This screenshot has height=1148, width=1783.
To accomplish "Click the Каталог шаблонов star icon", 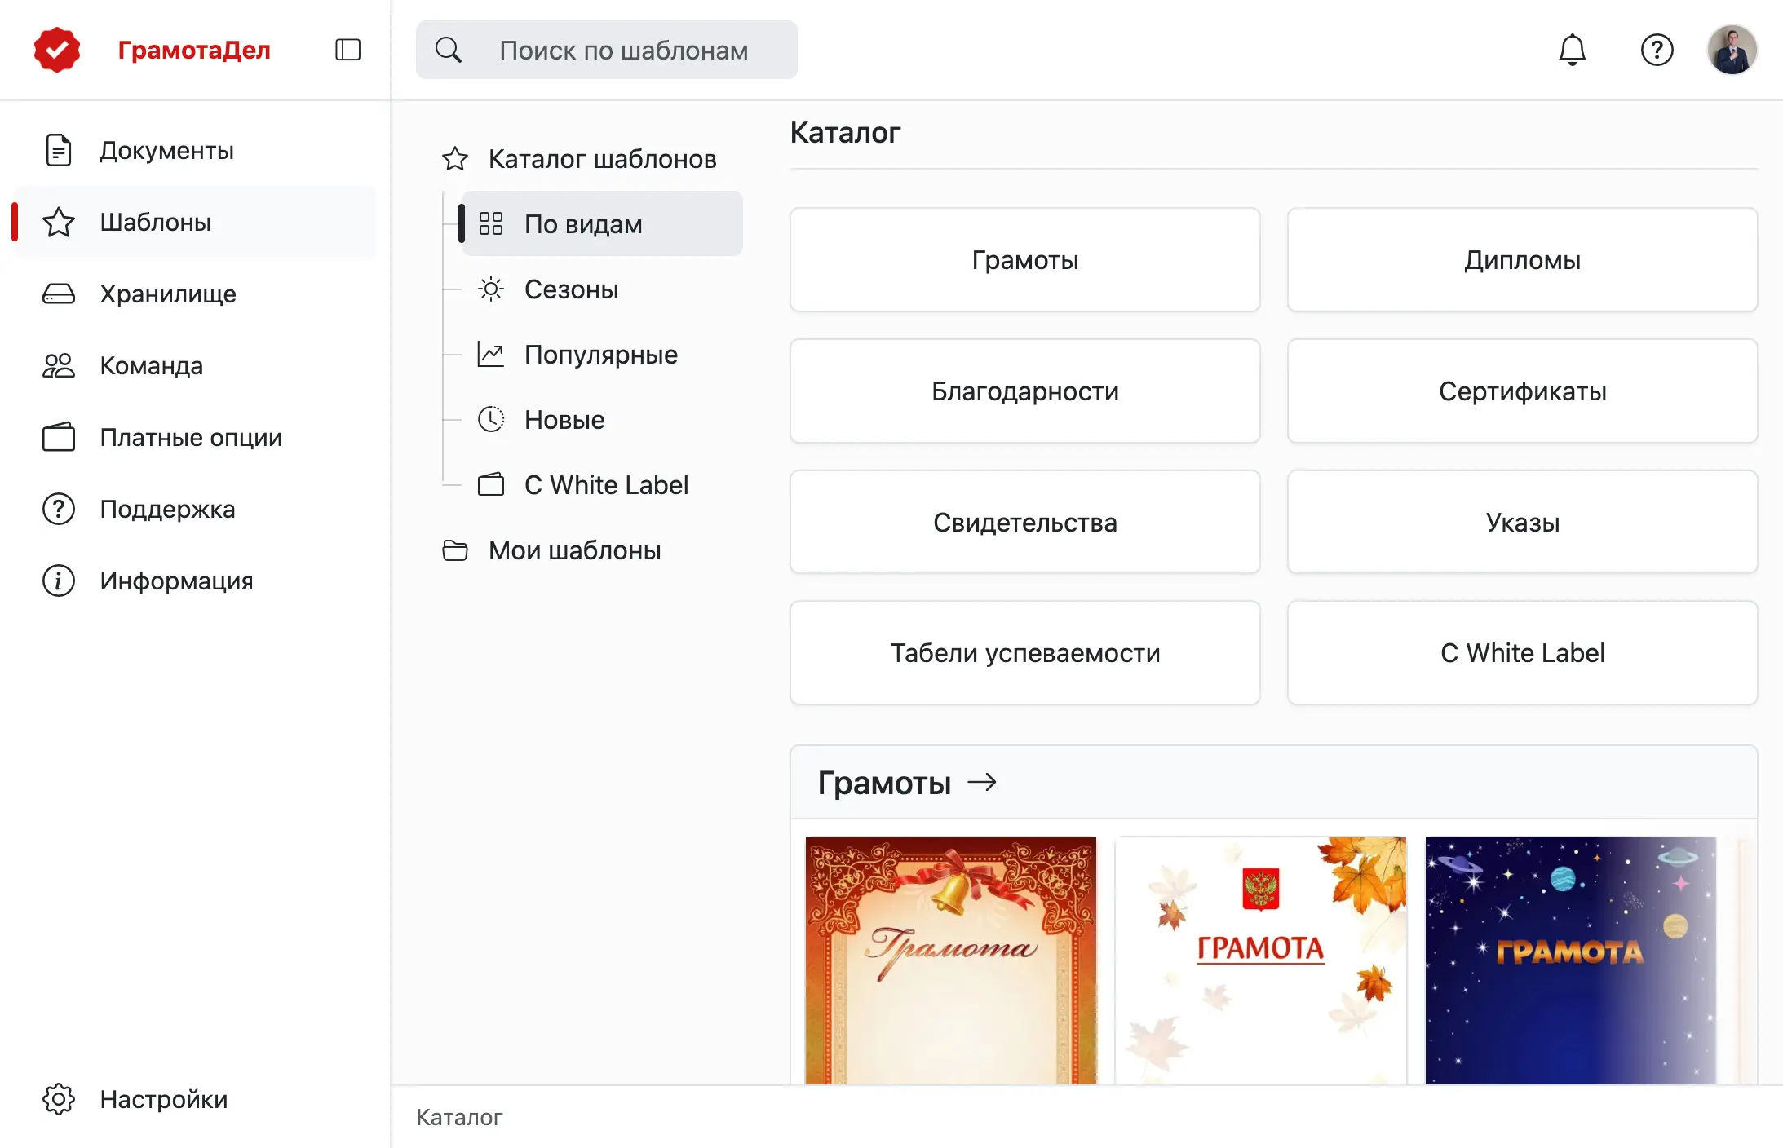I will pos(455,158).
